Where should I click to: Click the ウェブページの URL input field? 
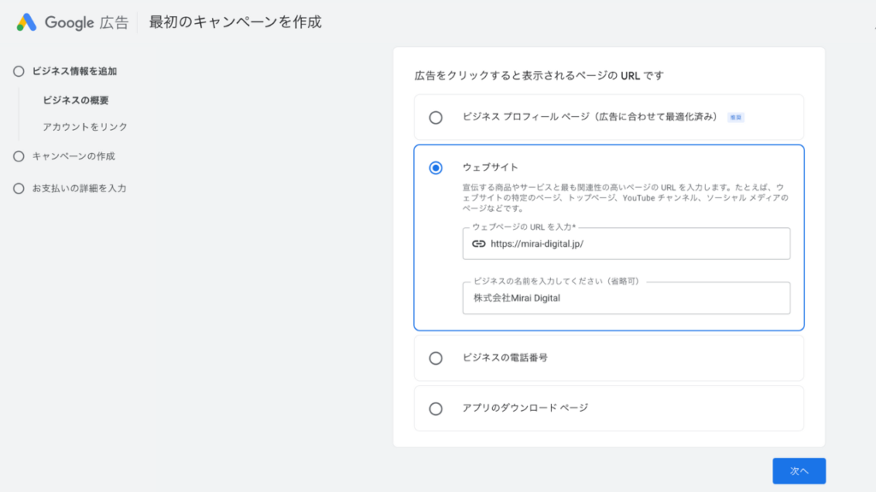626,243
